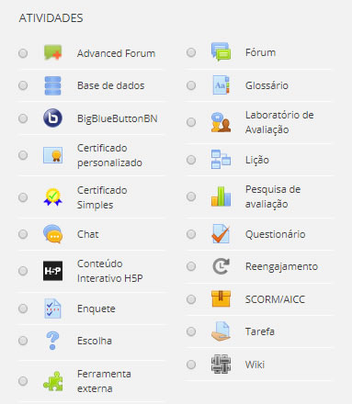Image resolution: width=352 pixels, height=404 pixels.
Task: Click the H5P black logo icon
Action: tap(52, 271)
